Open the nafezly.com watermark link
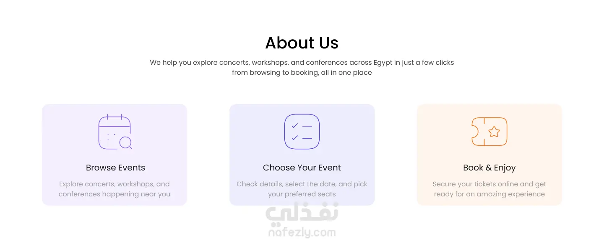 [302, 232]
